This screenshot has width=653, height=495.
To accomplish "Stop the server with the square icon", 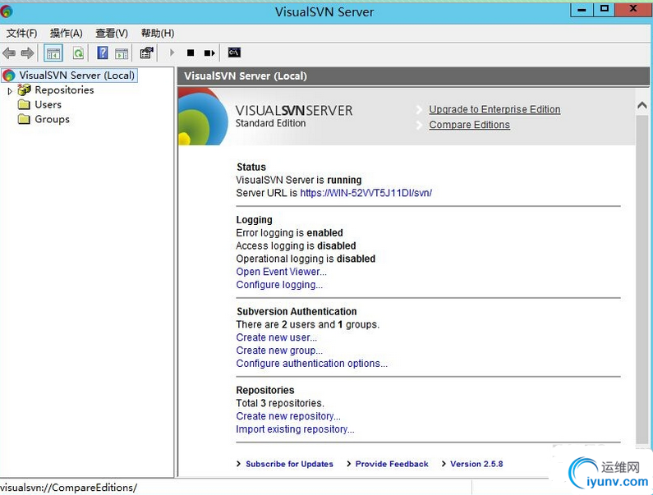I will [191, 53].
